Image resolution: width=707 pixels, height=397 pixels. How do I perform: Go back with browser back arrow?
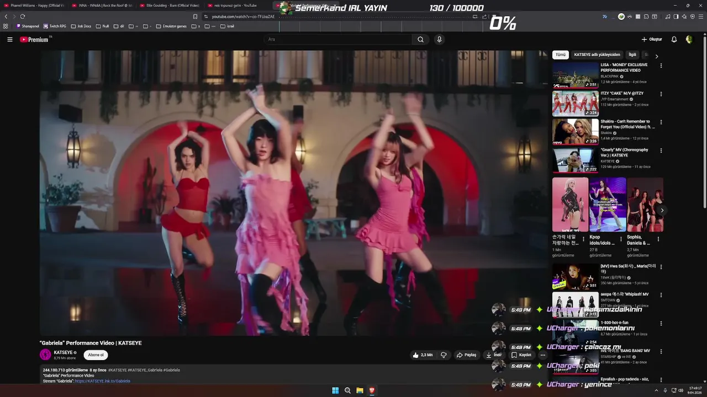(x=6, y=17)
